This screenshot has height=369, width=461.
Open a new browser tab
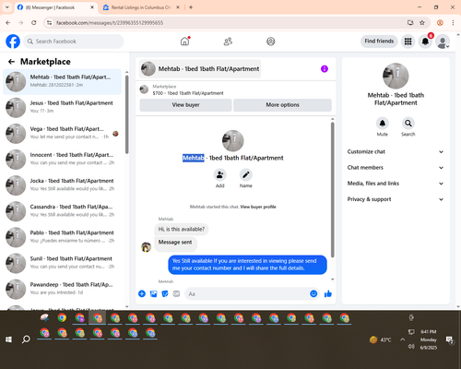[191, 7]
